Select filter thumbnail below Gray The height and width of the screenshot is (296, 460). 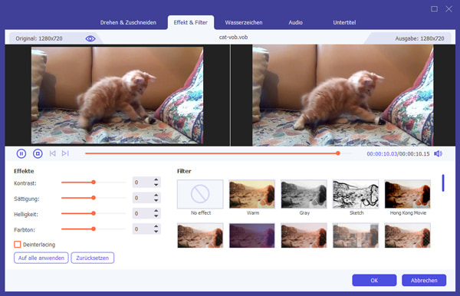pyautogui.click(x=304, y=235)
